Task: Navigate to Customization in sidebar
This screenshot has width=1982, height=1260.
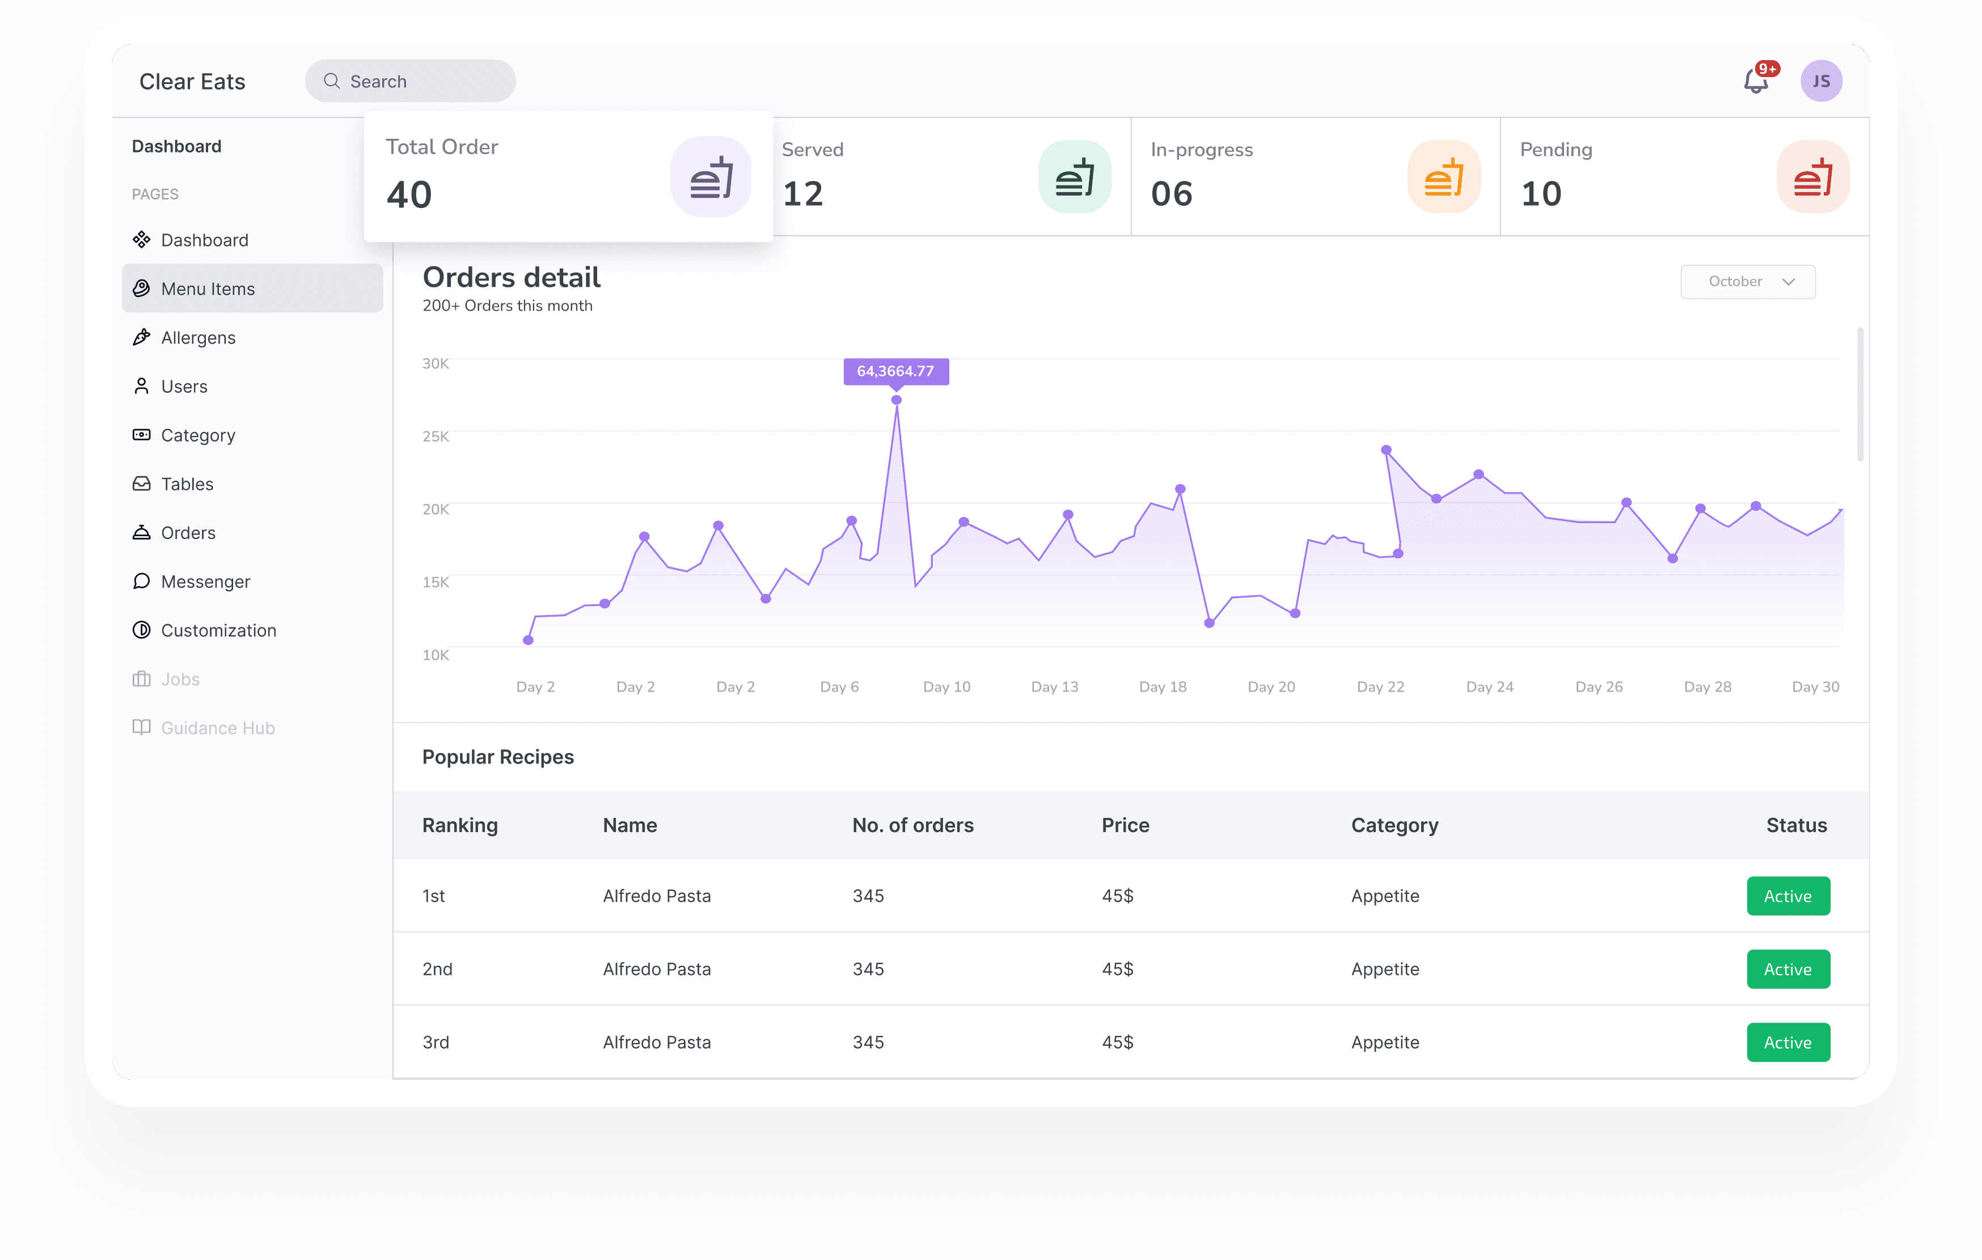Action: pyautogui.click(x=218, y=630)
